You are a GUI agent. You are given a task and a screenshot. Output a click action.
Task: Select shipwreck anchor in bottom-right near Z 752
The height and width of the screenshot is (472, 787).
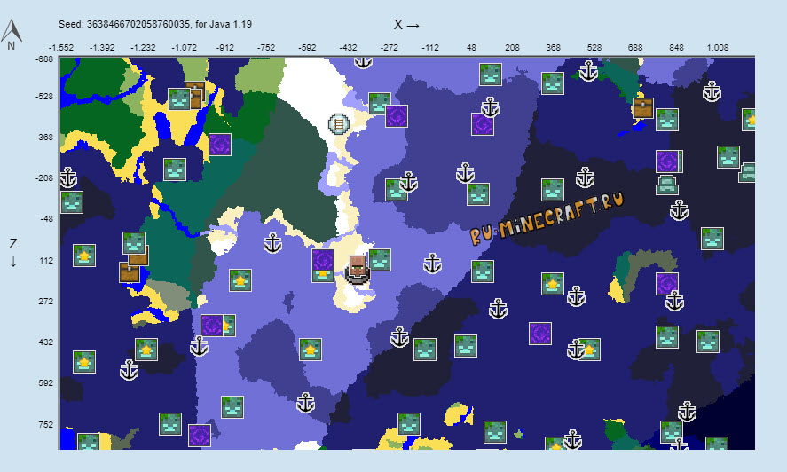(687, 412)
